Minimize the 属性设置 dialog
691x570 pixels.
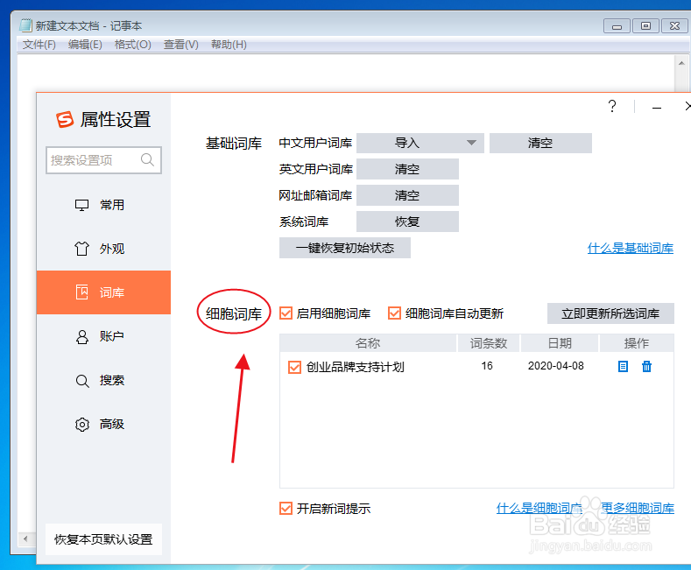[x=657, y=108]
